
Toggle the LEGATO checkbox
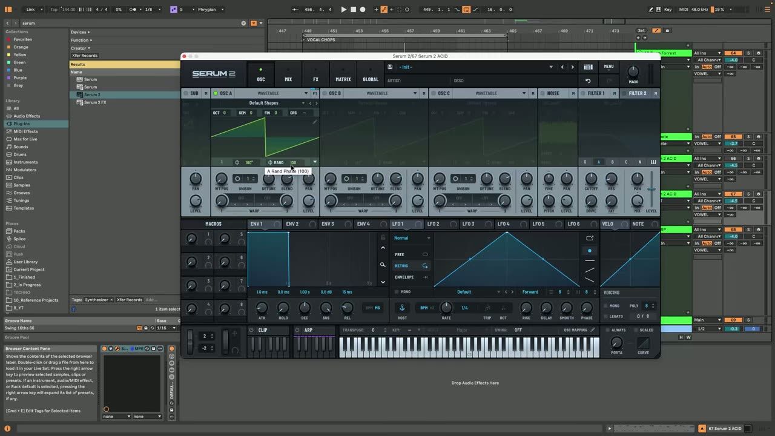(605, 316)
